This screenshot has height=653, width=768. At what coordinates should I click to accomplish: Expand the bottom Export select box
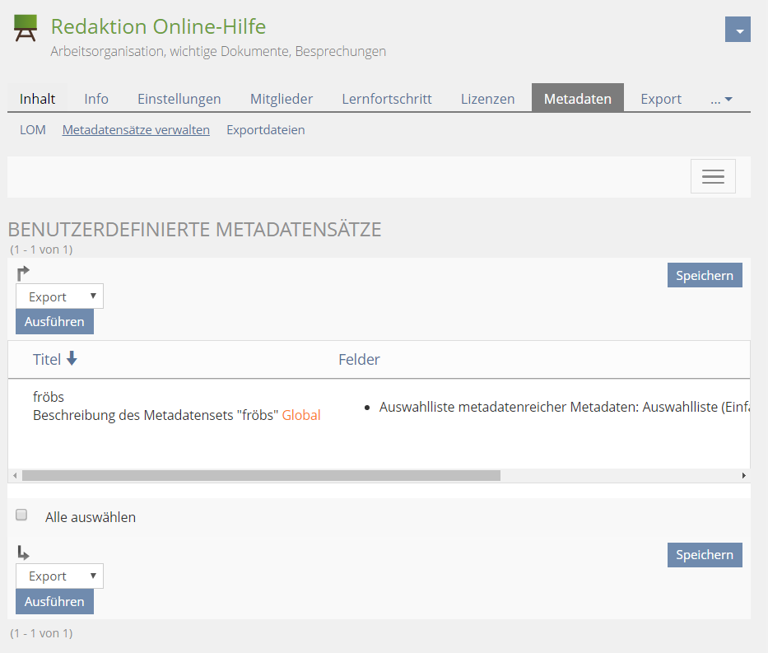click(x=59, y=576)
